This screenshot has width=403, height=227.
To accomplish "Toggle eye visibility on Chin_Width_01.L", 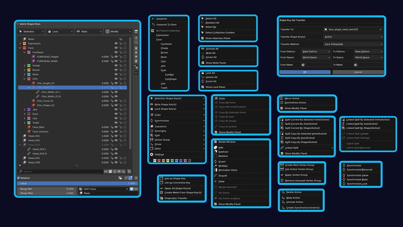I will (x=116, y=92).
